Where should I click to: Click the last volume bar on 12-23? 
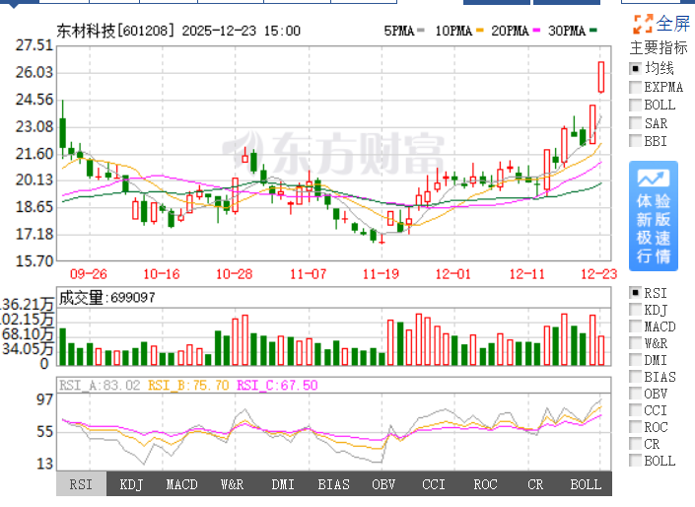(x=601, y=350)
